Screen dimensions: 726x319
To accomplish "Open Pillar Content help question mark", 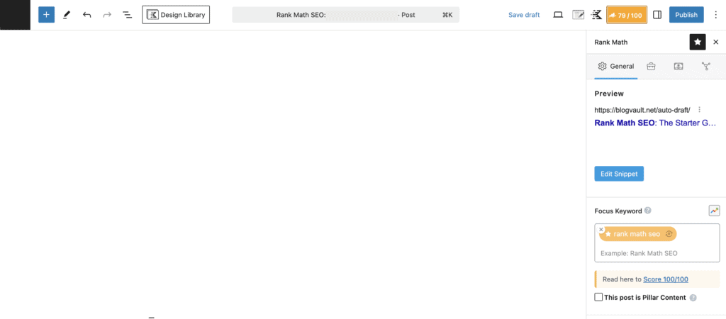I will [693, 298].
